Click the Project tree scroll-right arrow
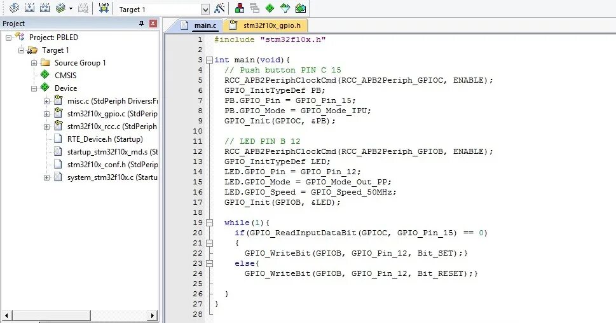 153,315
